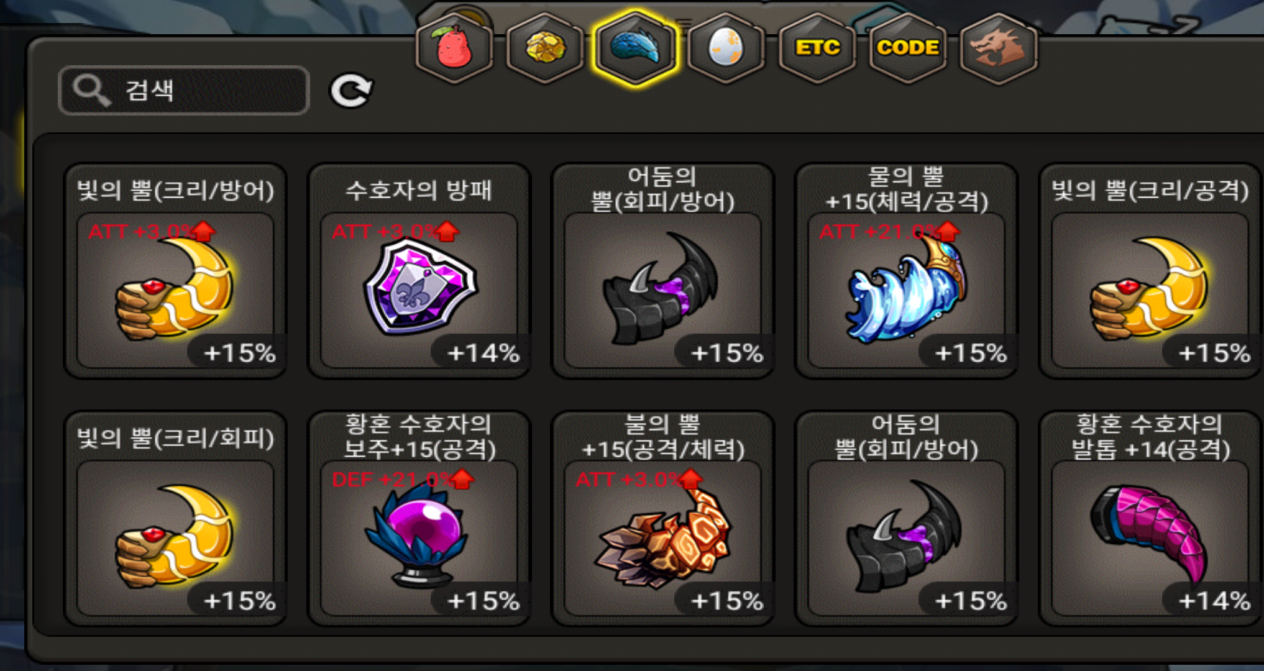Switch to the gold nugget category tab
Image resolution: width=1264 pixels, height=671 pixels.
point(545,48)
